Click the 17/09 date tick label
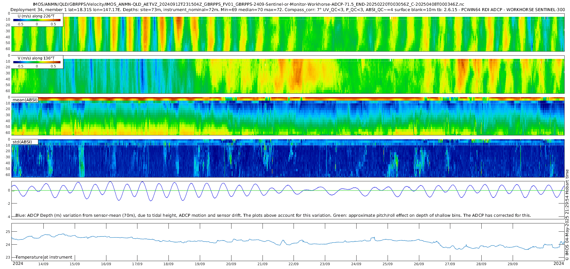Viewport: 570px width, 269px height. (137, 264)
